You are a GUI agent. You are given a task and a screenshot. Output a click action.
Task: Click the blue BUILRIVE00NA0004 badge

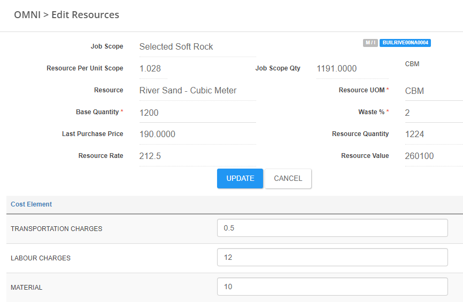(405, 43)
